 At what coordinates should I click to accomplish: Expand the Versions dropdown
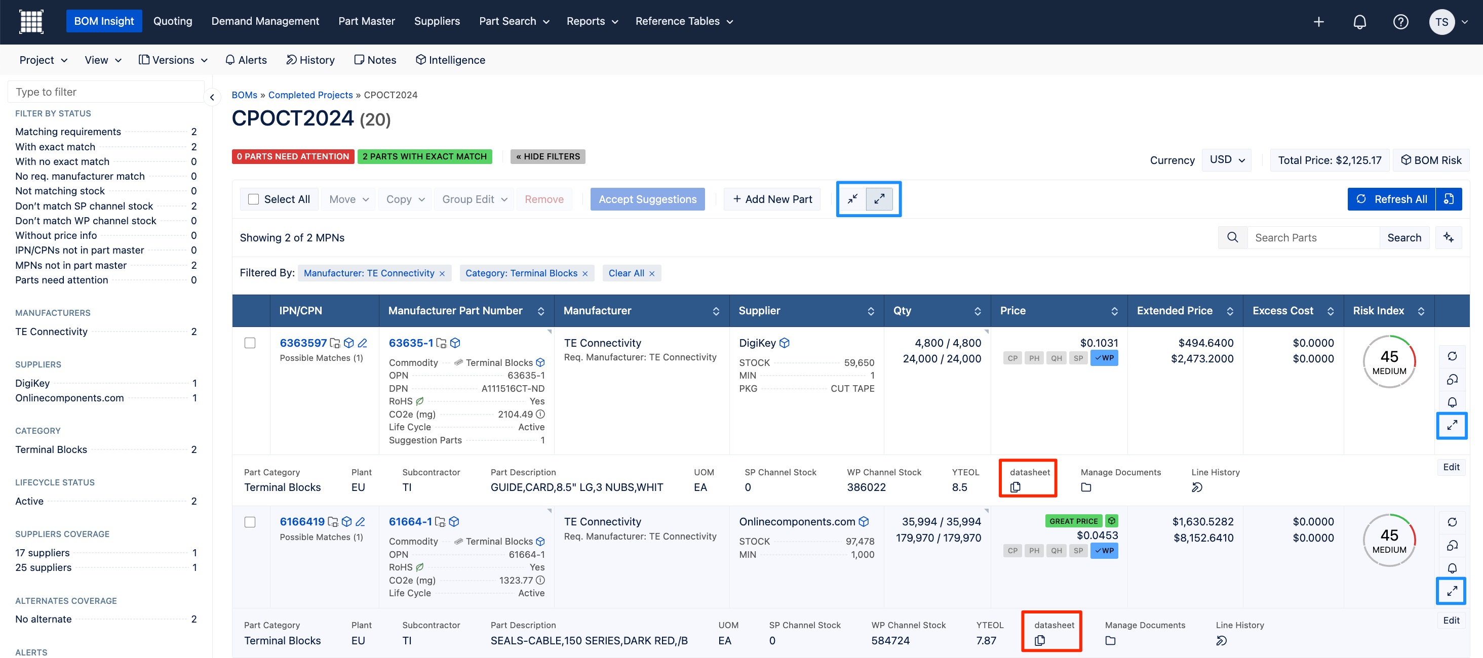173,60
